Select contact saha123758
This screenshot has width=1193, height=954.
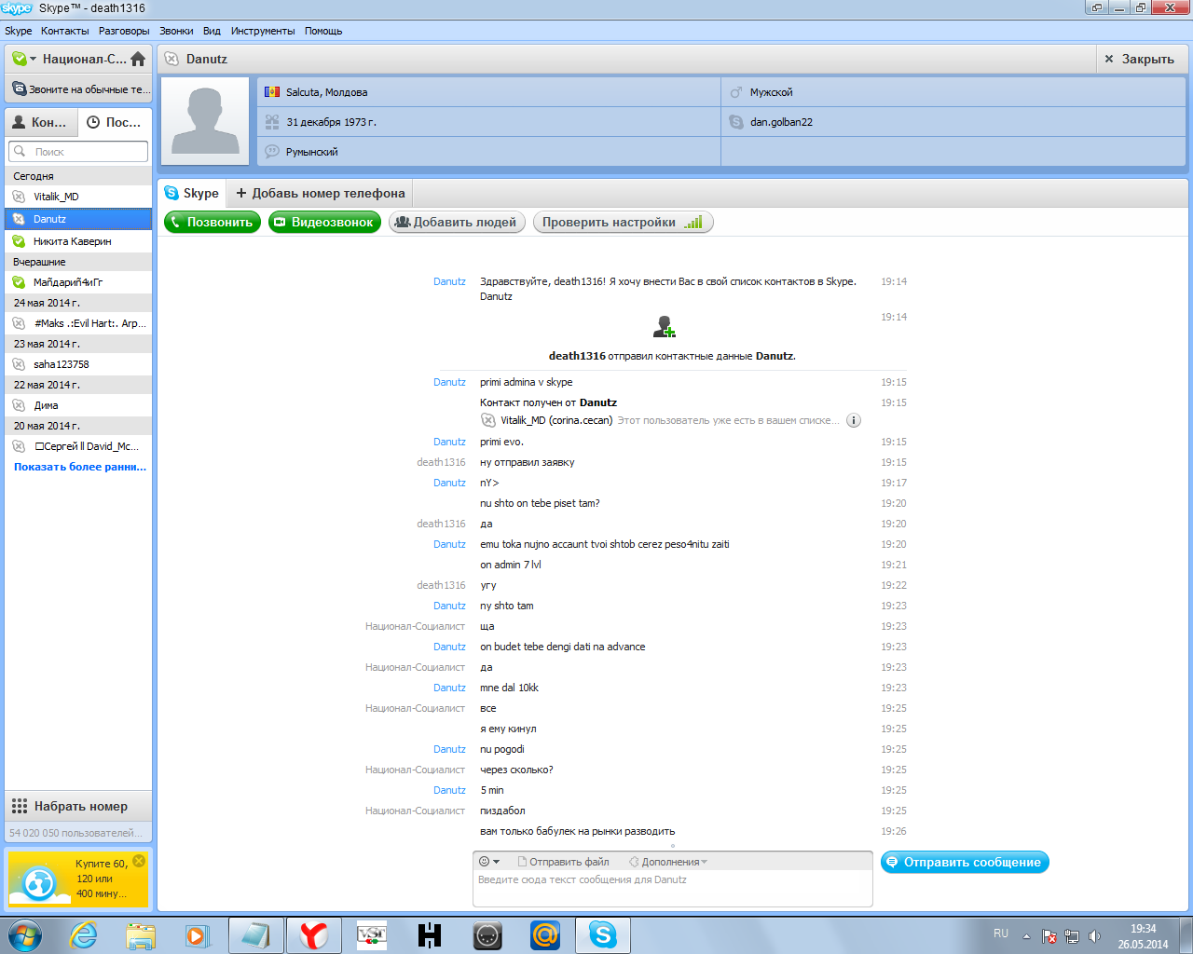point(78,364)
